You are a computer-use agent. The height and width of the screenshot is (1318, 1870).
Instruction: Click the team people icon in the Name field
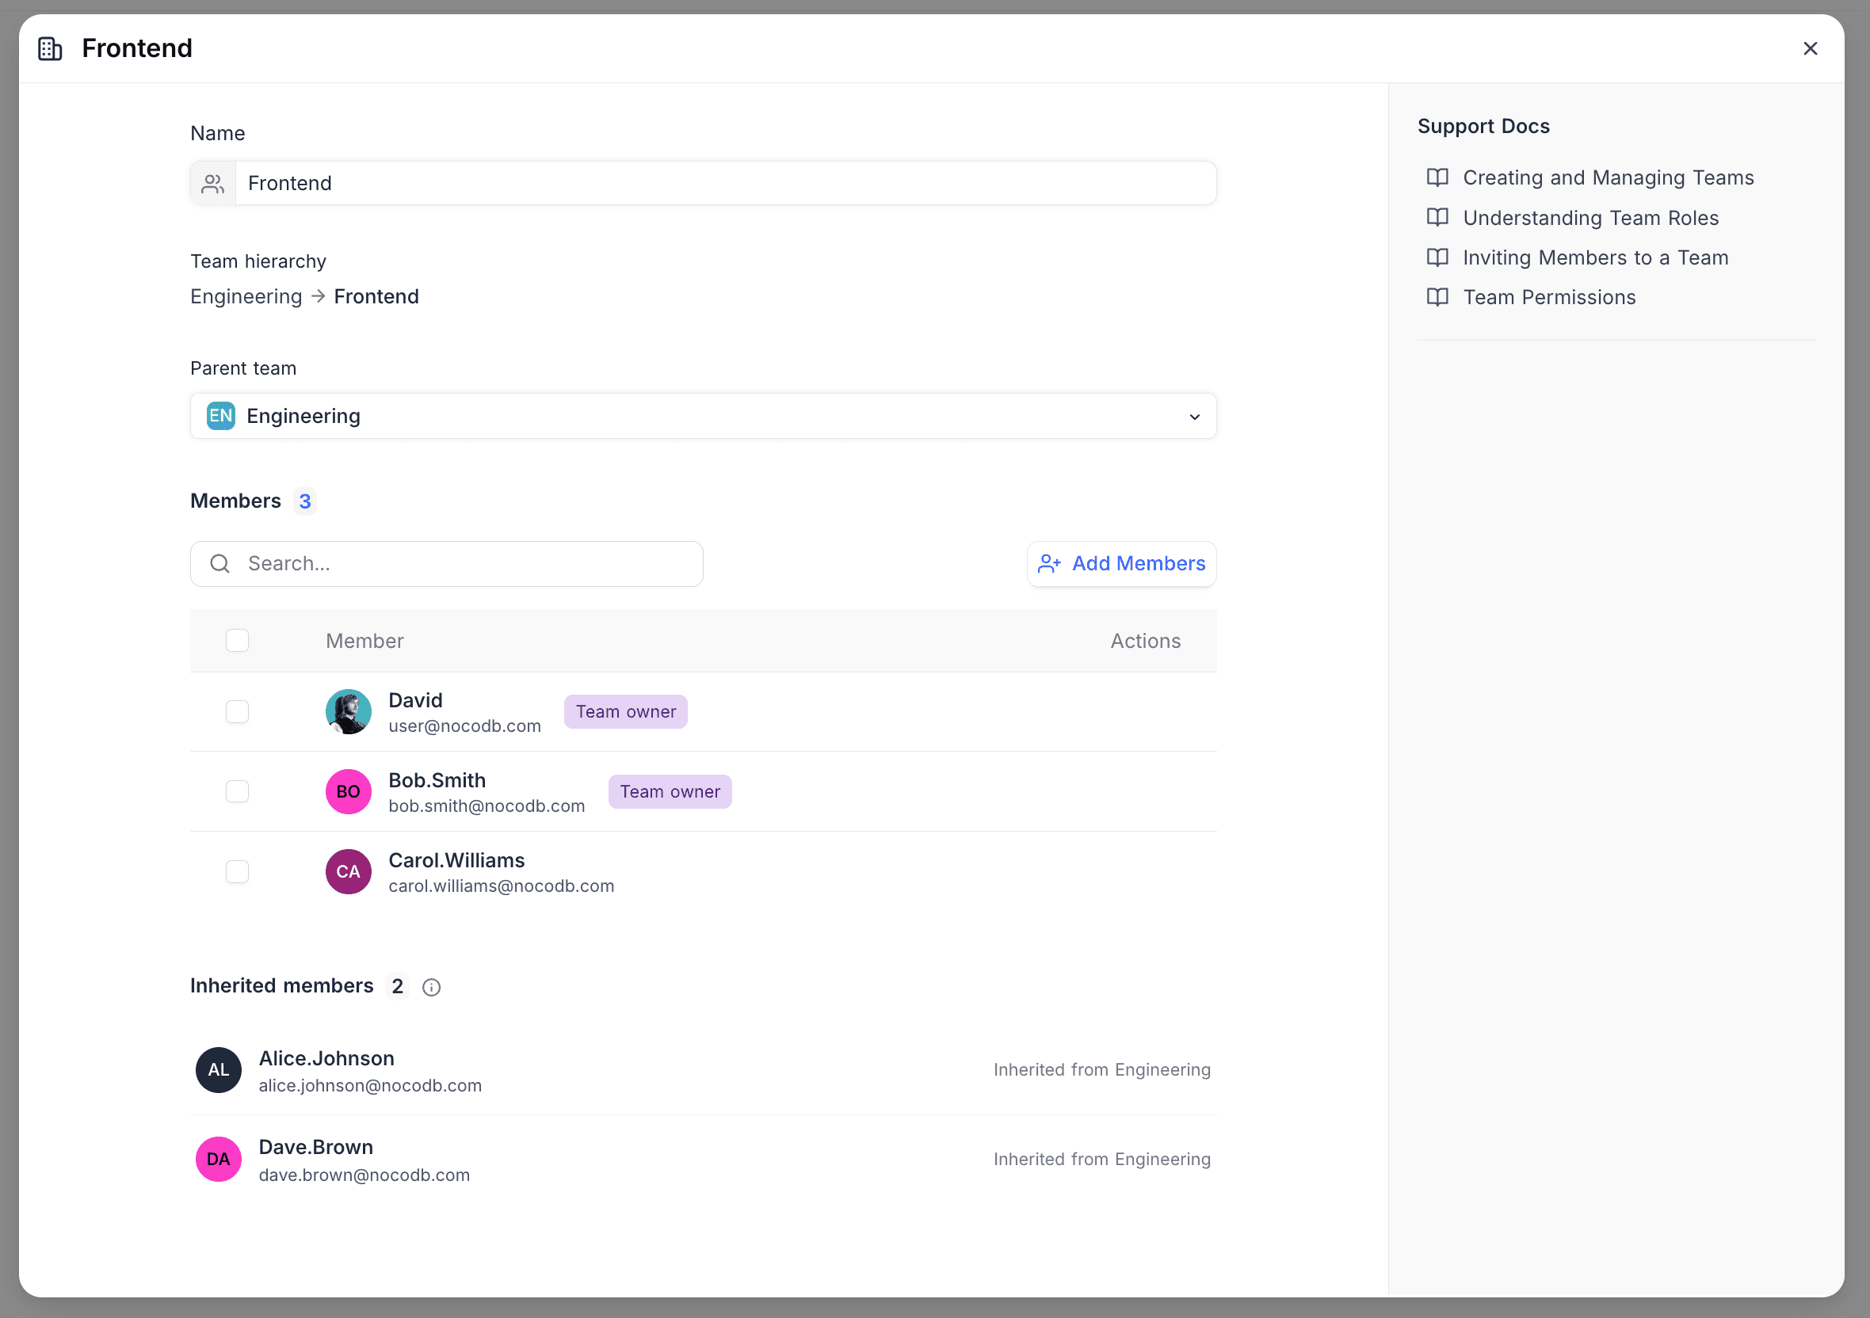click(x=213, y=184)
